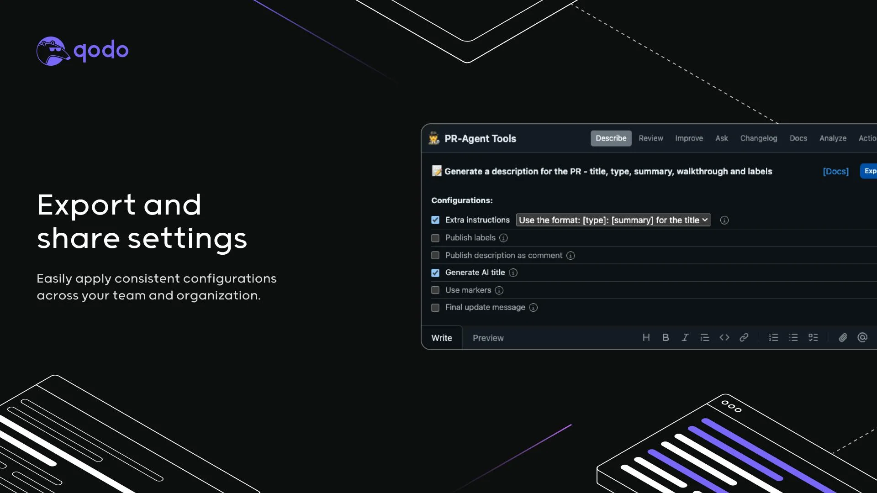The image size is (877, 493).
Task: Insert a task list
Action: coord(813,338)
